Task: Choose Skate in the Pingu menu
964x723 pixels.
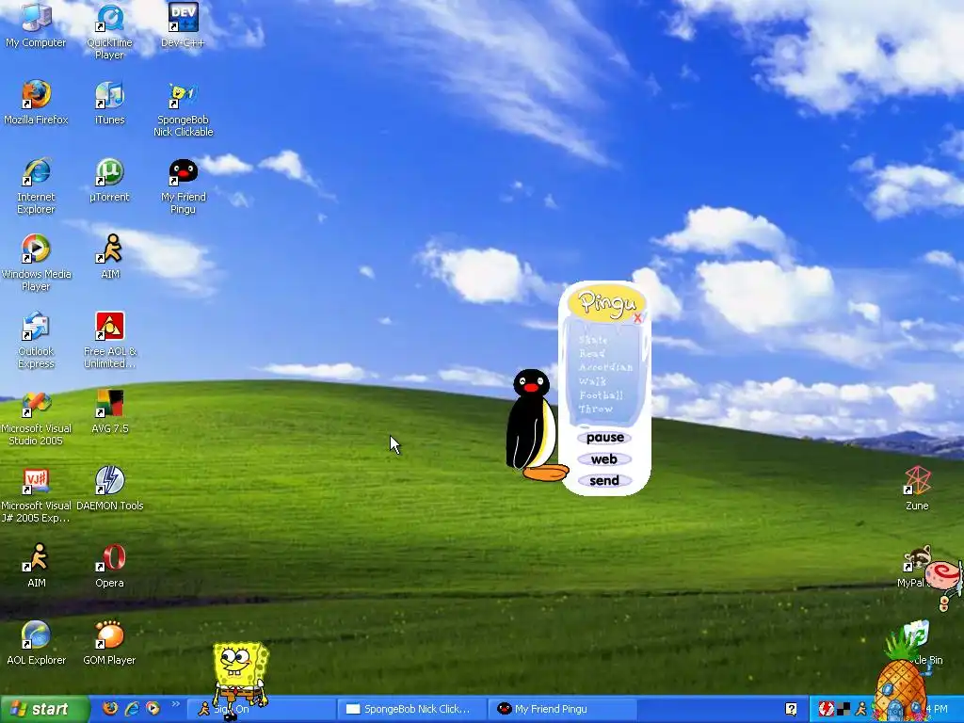Action: pyautogui.click(x=593, y=339)
